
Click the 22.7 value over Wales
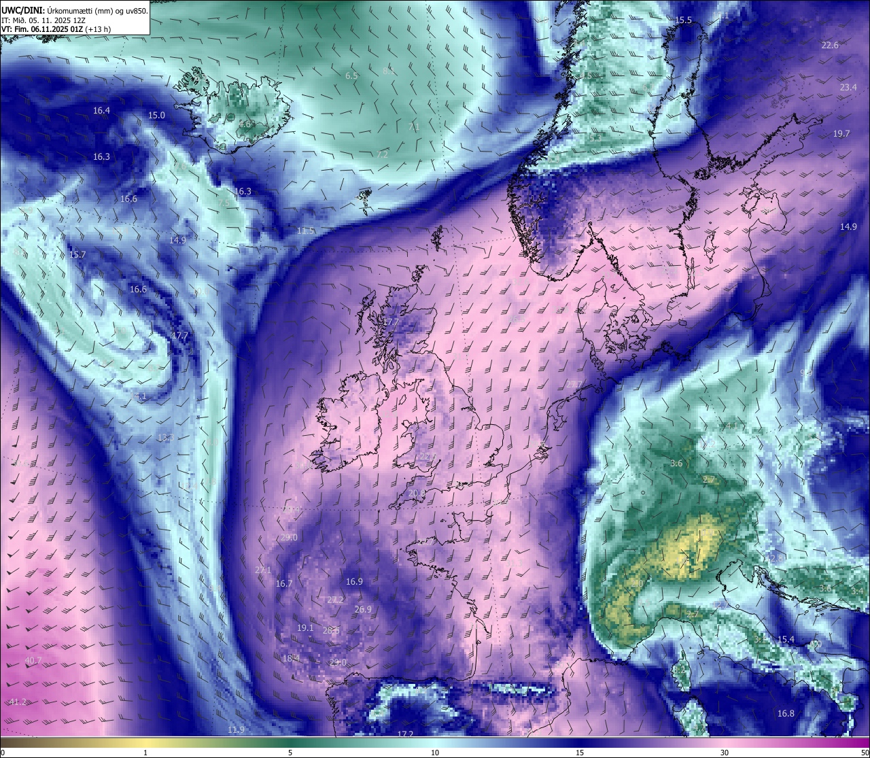[428, 456]
